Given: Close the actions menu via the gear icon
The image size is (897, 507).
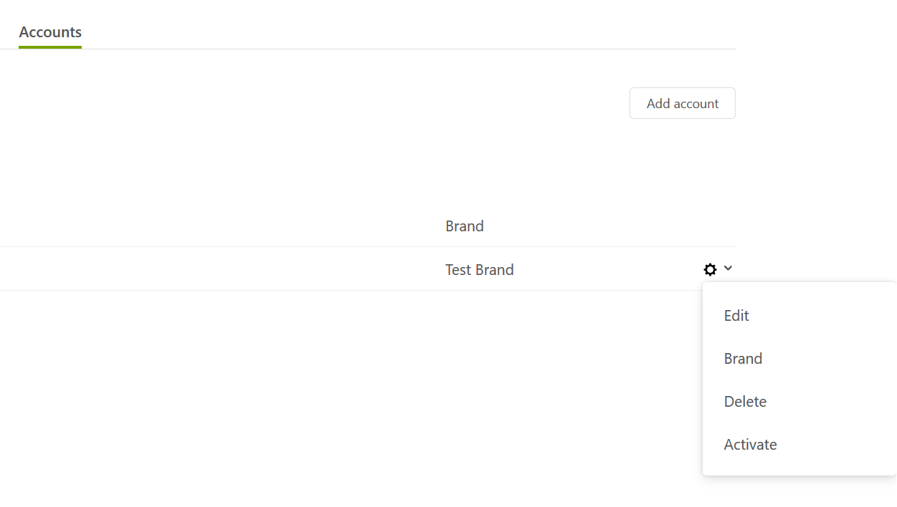Looking at the screenshot, I should (x=710, y=269).
